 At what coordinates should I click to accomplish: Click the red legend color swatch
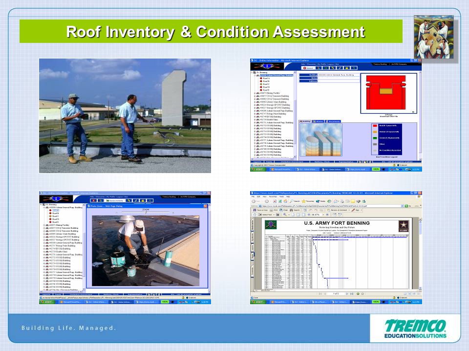pos(375,126)
